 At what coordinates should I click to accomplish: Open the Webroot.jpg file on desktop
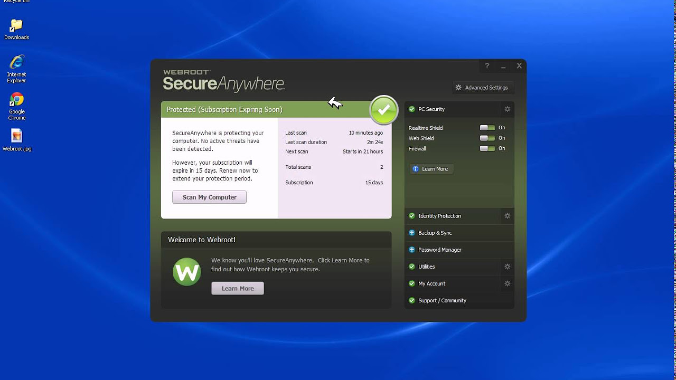click(x=17, y=140)
